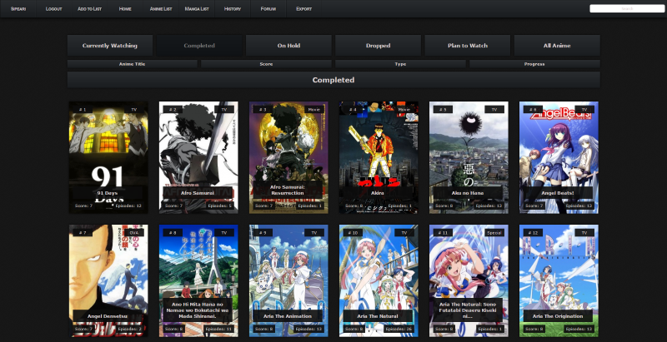Click the # 1 rank badge on 91 Days
Viewport: 667px width, 342px height.
pyautogui.click(x=83, y=110)
